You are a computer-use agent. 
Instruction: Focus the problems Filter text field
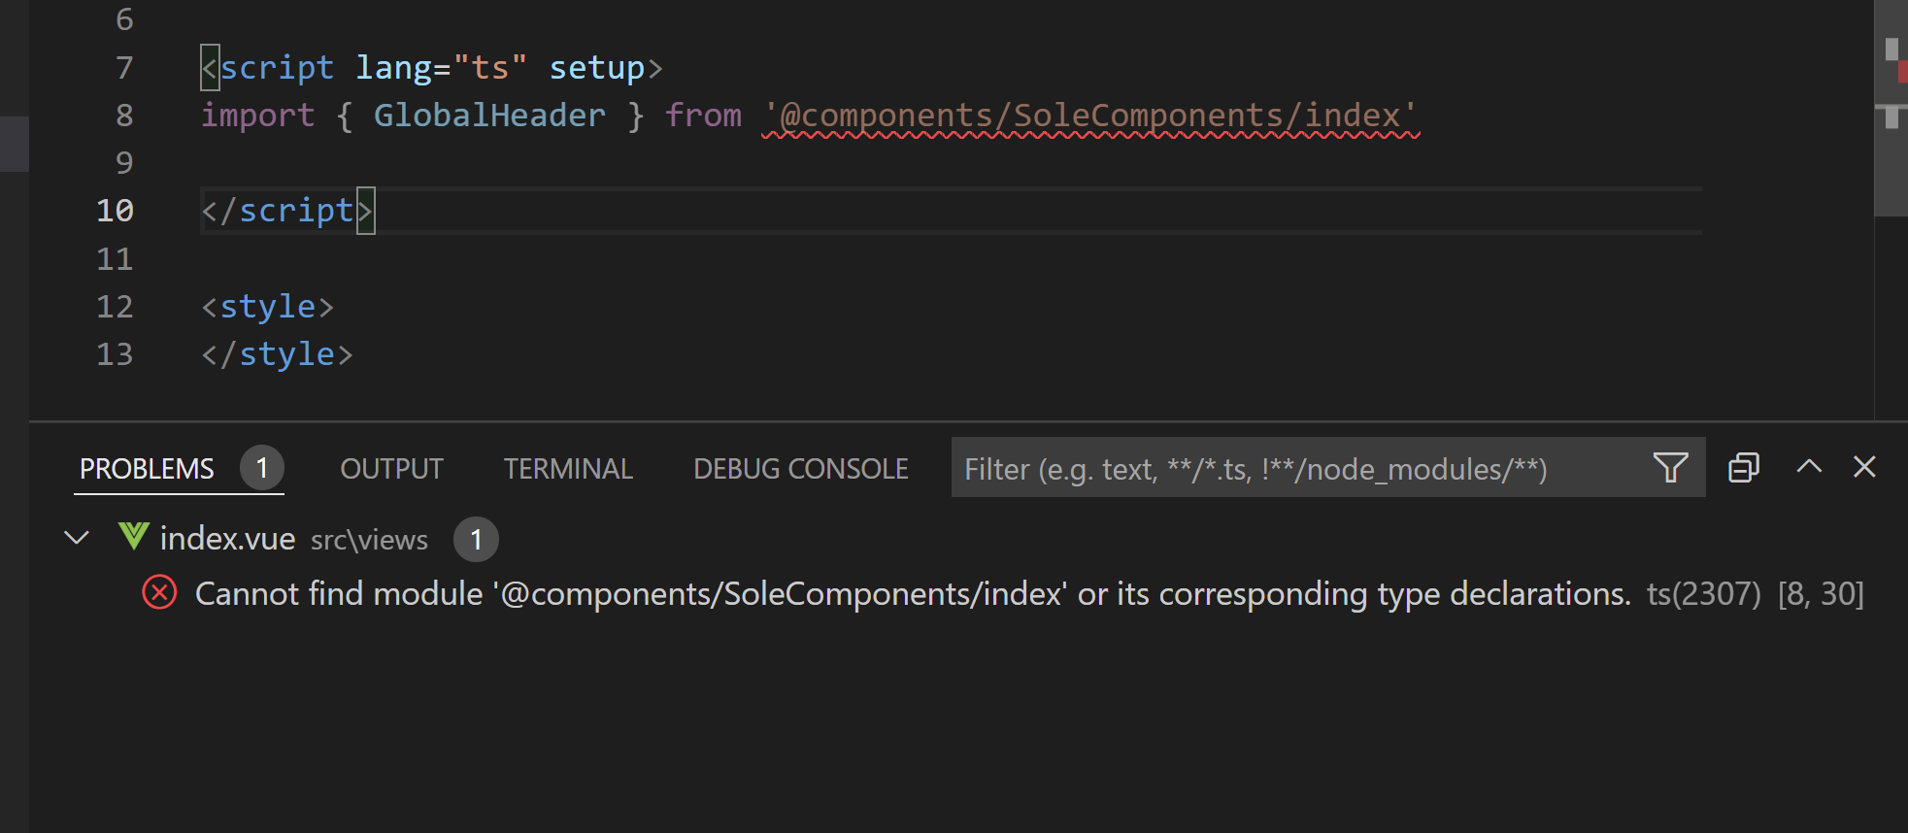(x=1301, y=468)
